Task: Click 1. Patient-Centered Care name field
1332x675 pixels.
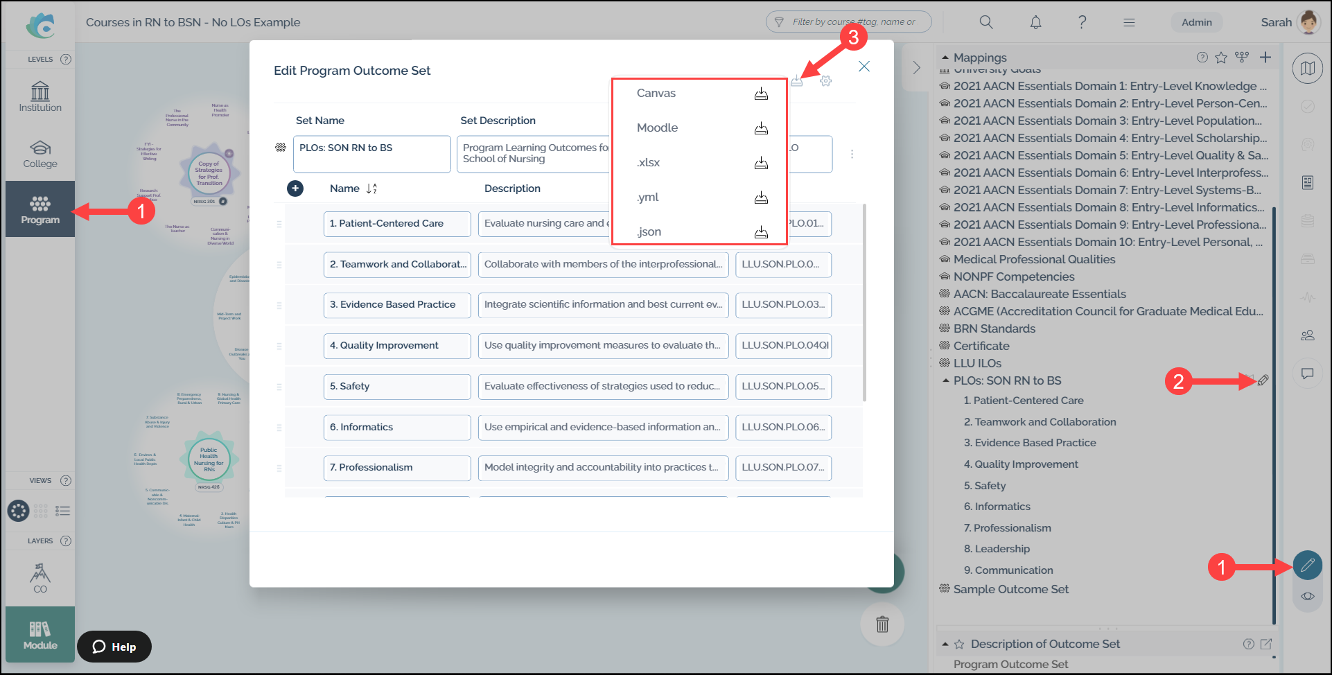Action: pyautogui.click(x=397, y=224)
